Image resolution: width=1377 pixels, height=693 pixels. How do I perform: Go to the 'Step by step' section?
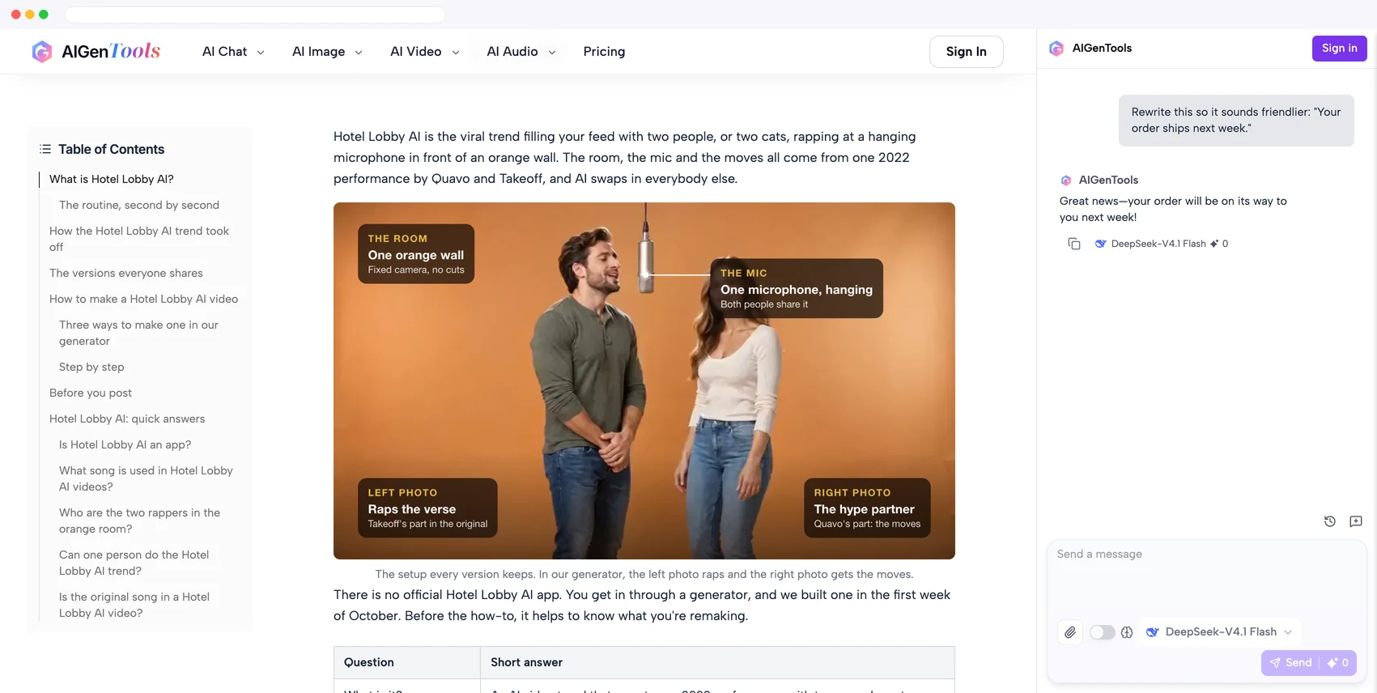click(91, 367)
